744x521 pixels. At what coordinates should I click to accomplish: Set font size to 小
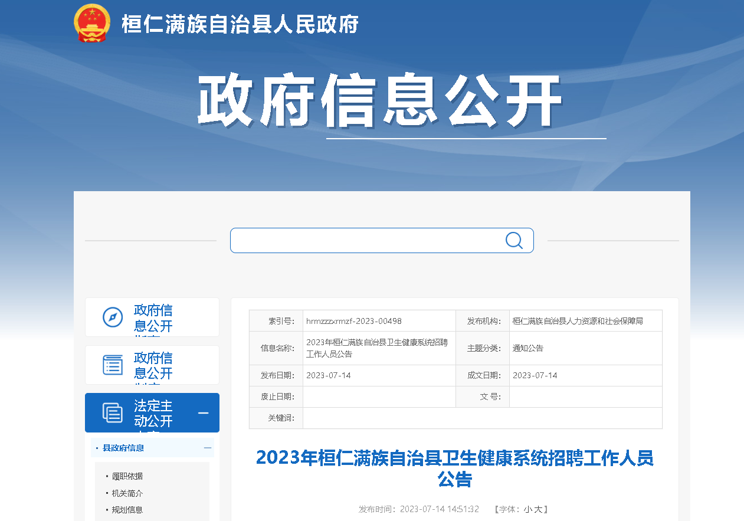[x=528, y=509]
